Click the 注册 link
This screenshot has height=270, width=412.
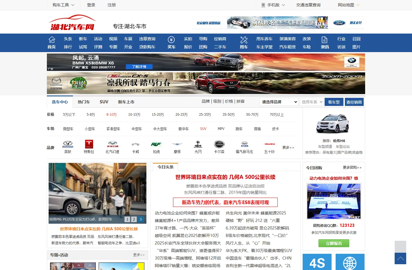coord(112,5)
